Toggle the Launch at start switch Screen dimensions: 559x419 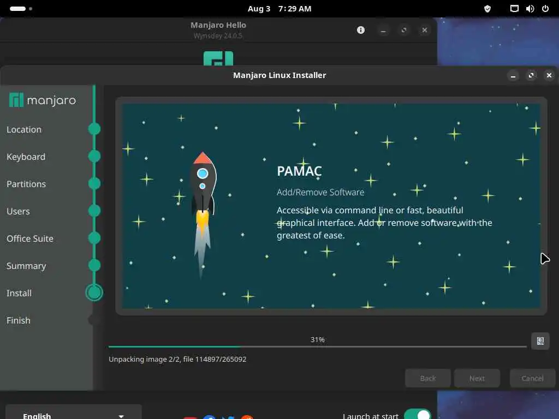[418, 415]
